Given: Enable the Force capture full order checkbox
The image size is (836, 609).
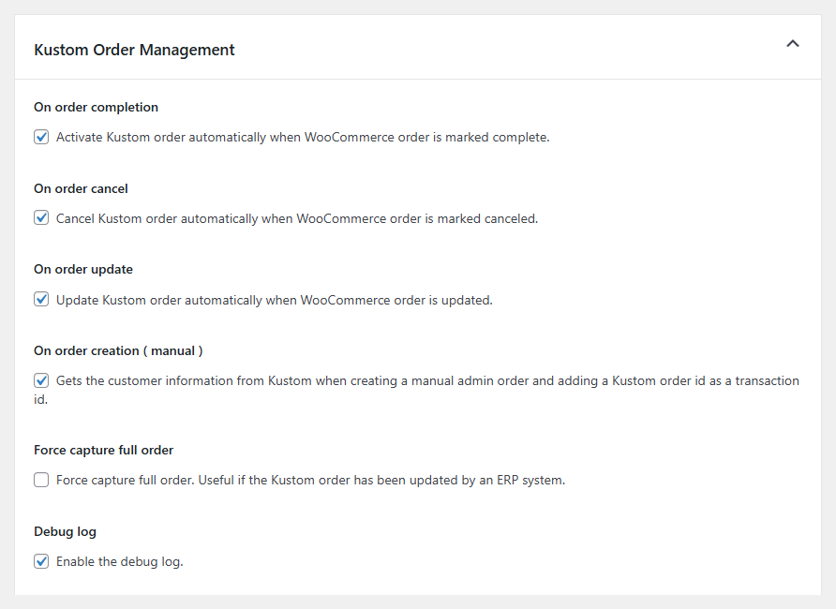Looking at the screenshot, I should [41, 481].
